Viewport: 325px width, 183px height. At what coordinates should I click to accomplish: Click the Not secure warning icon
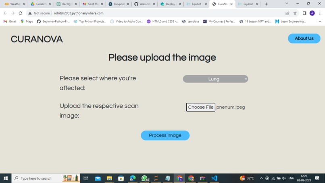pos(30,13)
